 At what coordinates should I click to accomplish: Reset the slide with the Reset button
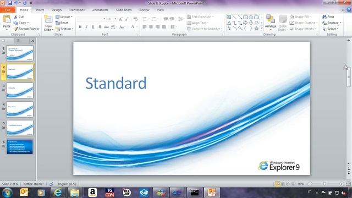point(62,23)
